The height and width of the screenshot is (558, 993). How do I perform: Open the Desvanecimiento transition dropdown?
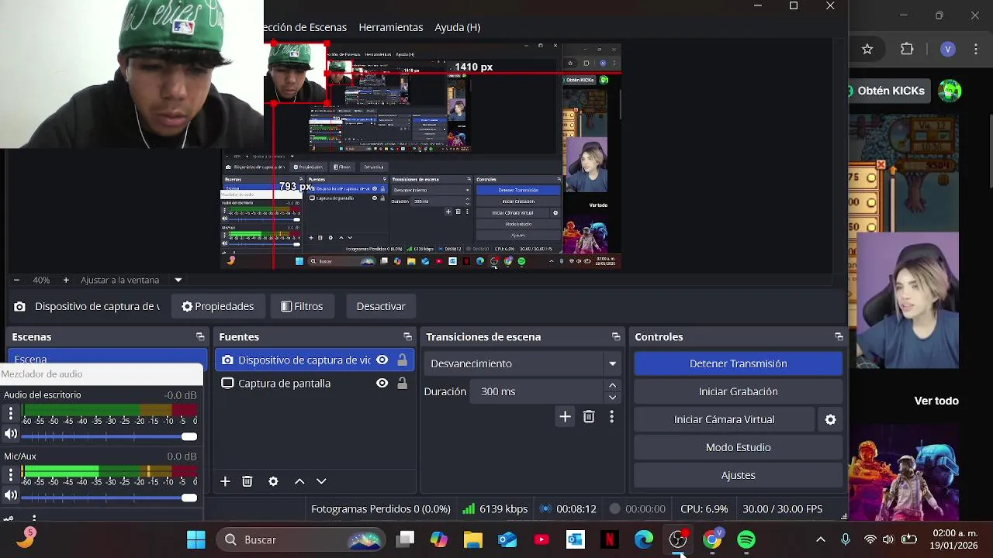point(524,363)
